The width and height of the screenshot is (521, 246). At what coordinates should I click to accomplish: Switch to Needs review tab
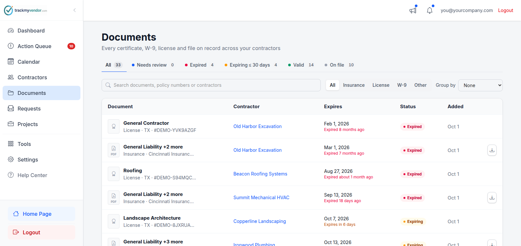click(153, 65)
